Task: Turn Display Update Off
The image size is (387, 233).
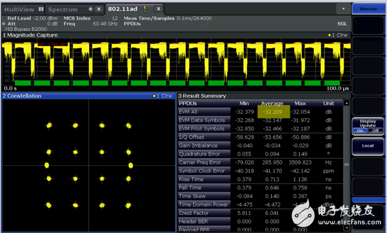Action: [375, 130]
